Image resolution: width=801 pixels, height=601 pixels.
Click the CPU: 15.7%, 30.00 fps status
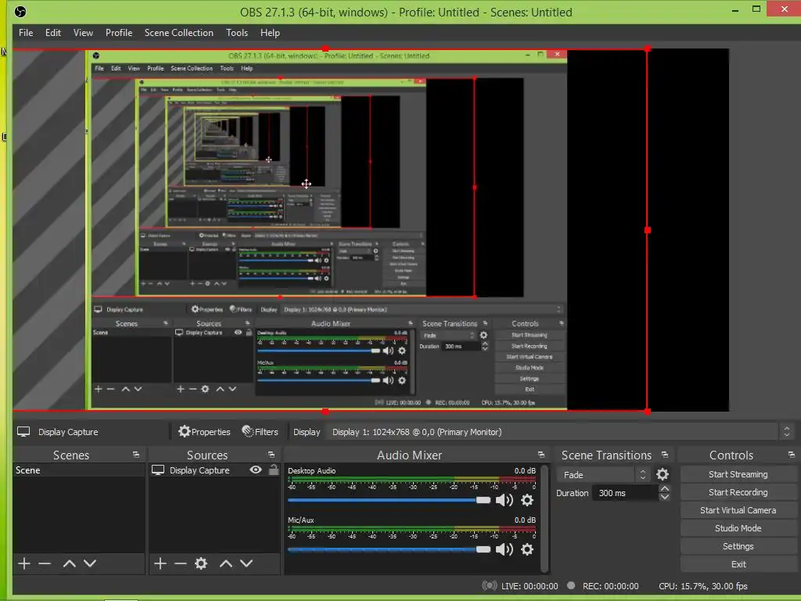click(x=703, y=586)
